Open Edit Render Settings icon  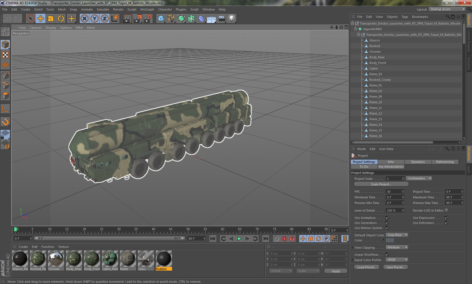tap(148, 18)
